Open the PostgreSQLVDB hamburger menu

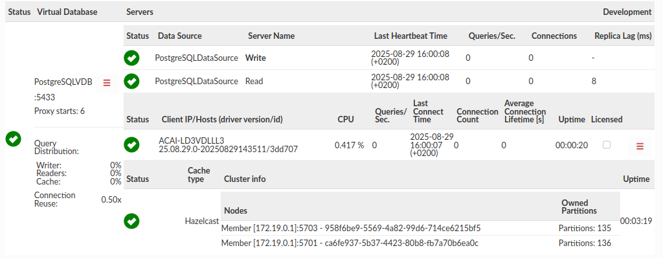coord(107,82)
